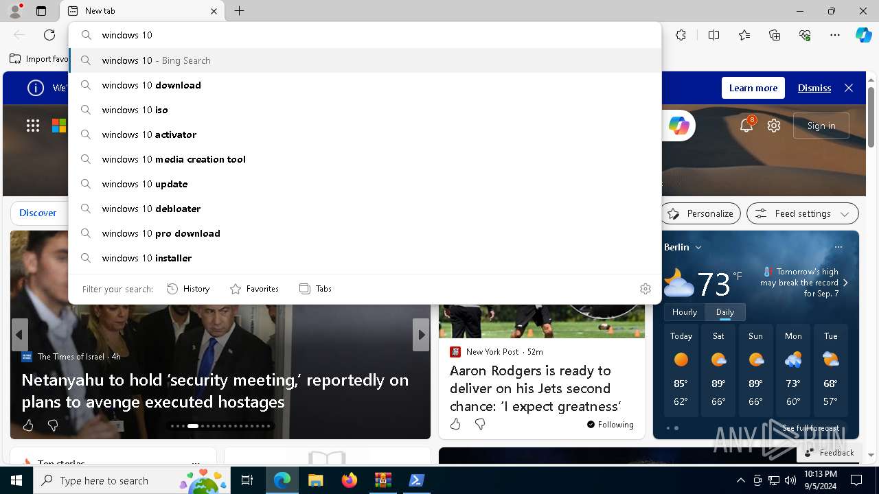The width and height of the screenshot is (879, 494).
Task: Open Settings and more ellipsis
Action: 835,35
